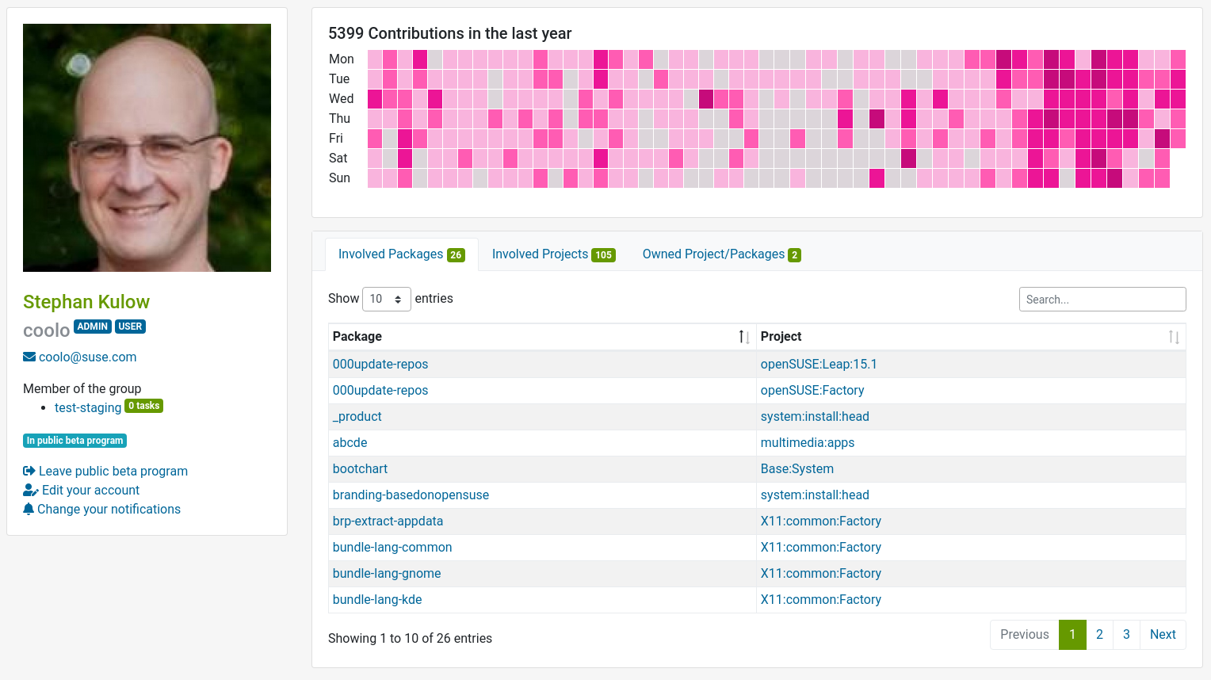The width and height of the screenshot is (1211, 680).
Task: Go to Next page of entries
Action: click(1162, 634)
